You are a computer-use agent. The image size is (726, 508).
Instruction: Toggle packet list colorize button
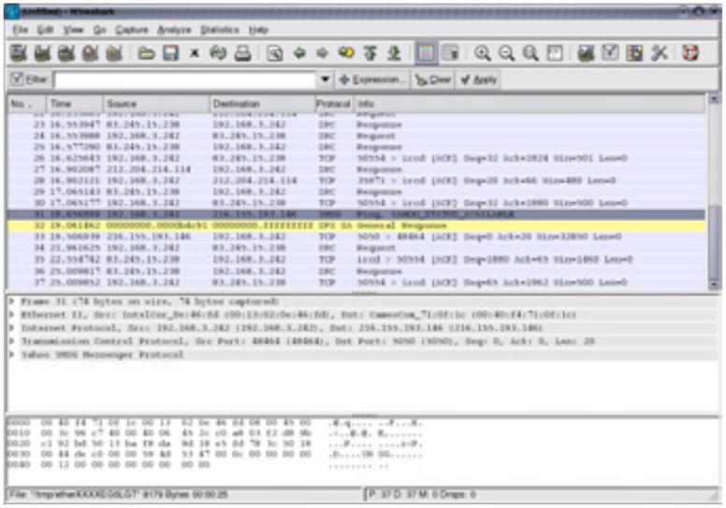[x=425, y=54]
